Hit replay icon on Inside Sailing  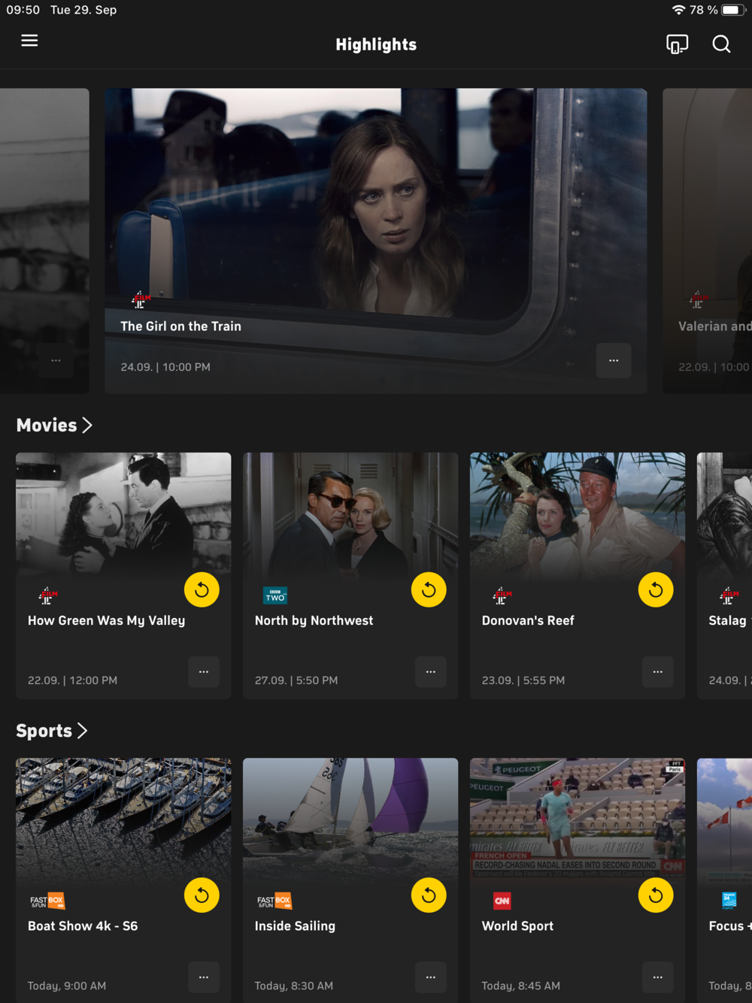click(429, 895)
